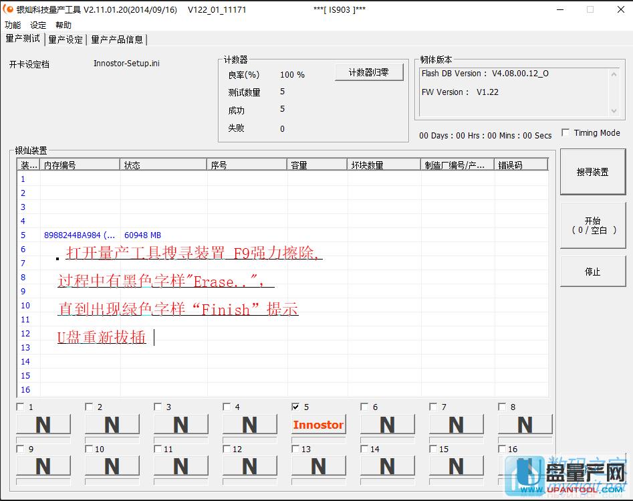This screenshot has width=633, height=501.
Task: Click the N status button for port 6
Action: coord(387,425)
